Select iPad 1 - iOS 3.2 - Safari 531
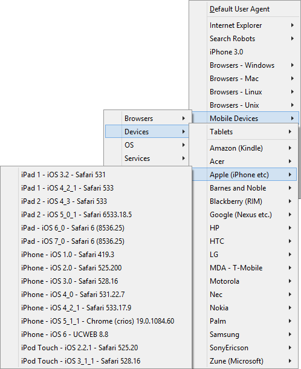 (97, 175)
